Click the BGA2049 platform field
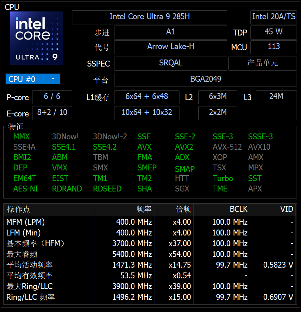Viewport: 301px width, 312px height. 205,79
